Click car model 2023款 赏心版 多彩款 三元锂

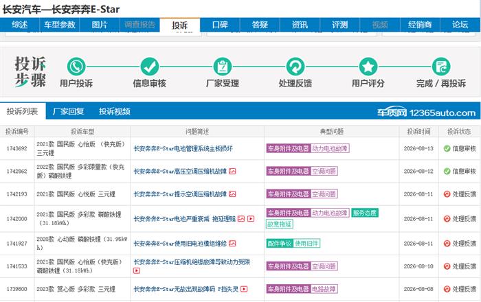[76, 289]
